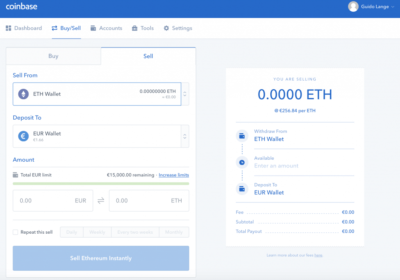Click the Accounts wallet icon
The width and height of the screenshot is (400, 280).
[x=93, y=28]
